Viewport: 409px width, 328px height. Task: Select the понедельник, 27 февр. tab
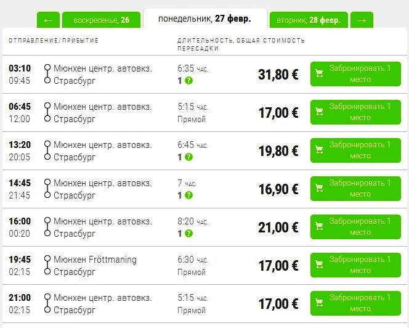(x=204, y=18)
